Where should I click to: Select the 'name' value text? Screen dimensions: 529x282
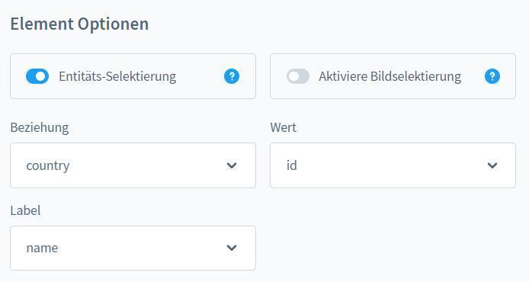pyautogui.click(x=42, y=248)
